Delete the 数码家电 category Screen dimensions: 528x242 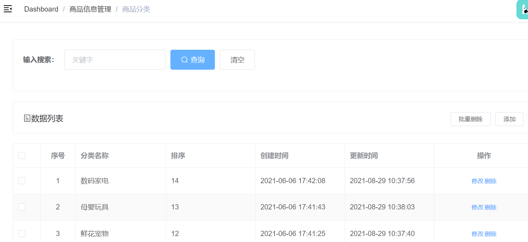click(x=490, y=181)
